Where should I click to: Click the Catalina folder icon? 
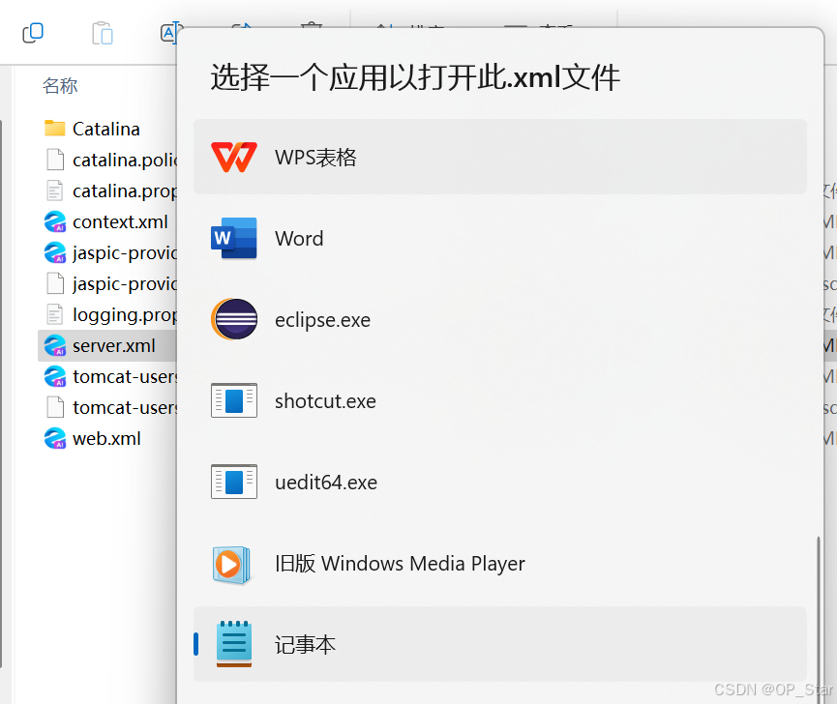pos(55,129)
